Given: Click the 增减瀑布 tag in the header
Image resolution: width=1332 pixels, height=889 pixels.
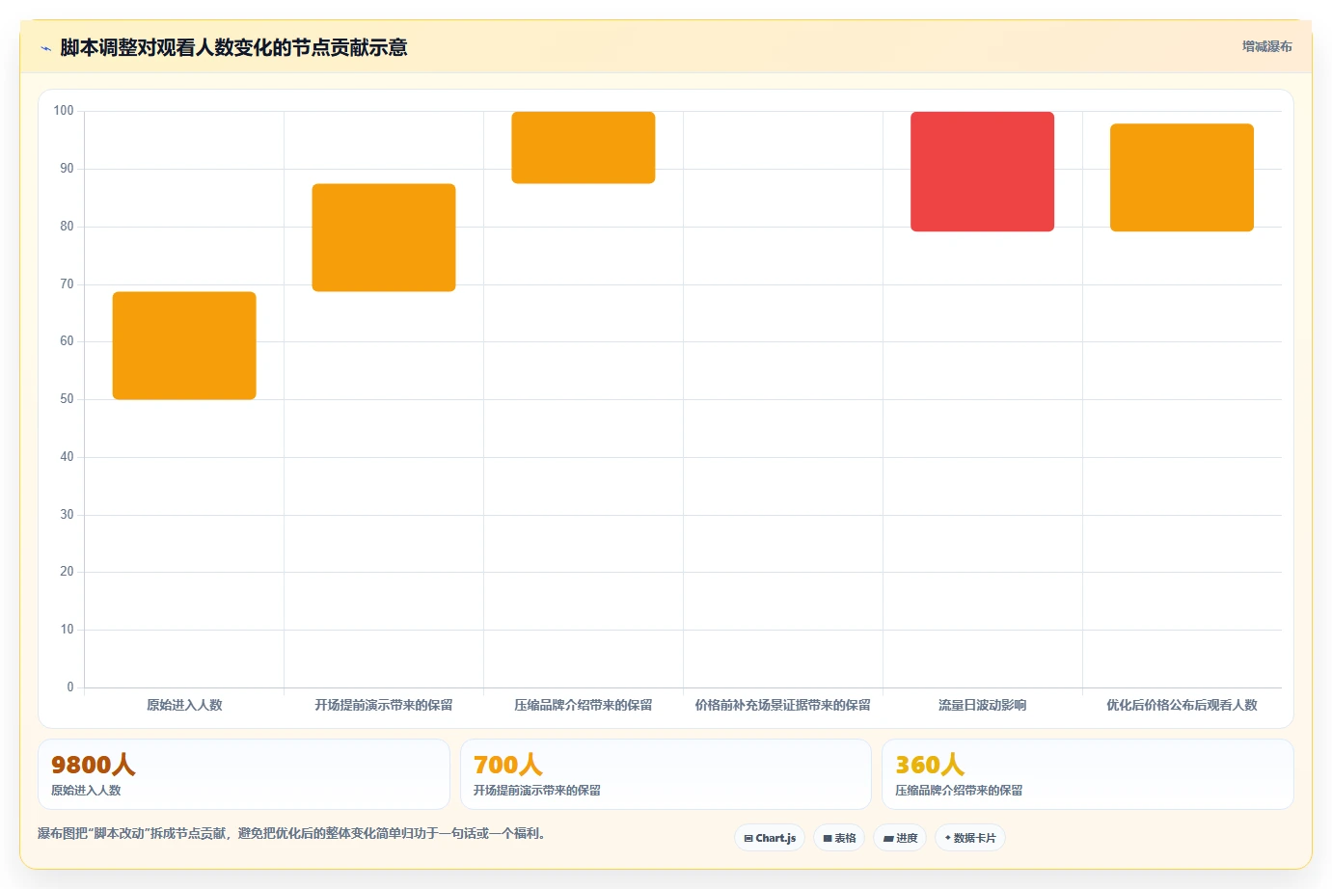Looking at the screenshot, I should (1266, 46).
